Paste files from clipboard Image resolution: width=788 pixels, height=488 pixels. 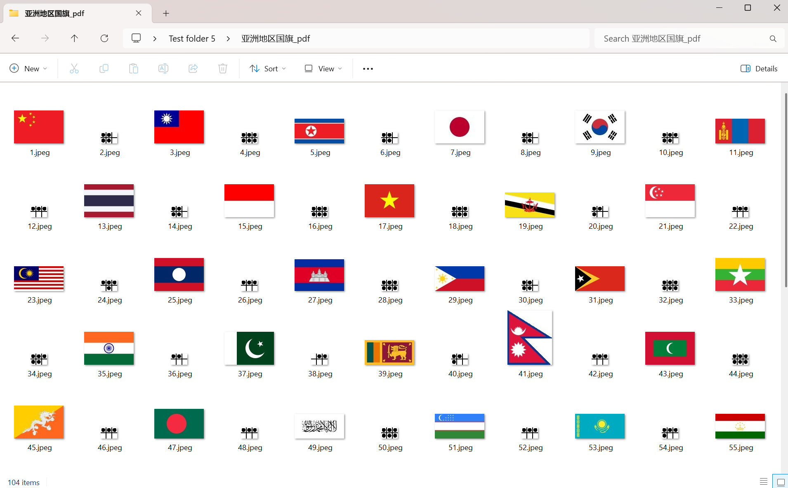tap(133, 68)
